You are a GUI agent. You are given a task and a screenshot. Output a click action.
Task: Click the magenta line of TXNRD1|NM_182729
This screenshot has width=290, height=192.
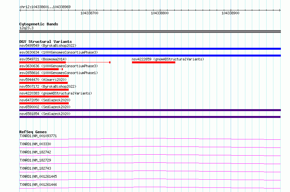point(150,163)
